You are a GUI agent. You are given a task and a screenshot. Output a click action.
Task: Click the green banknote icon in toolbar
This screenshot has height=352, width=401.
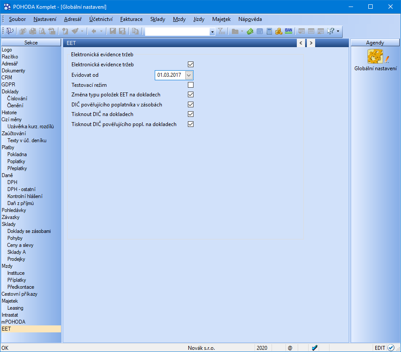[250, 31]
